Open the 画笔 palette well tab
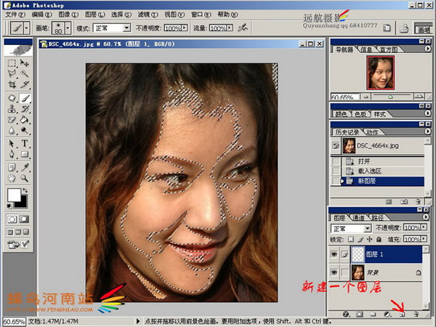 [424, 28]
